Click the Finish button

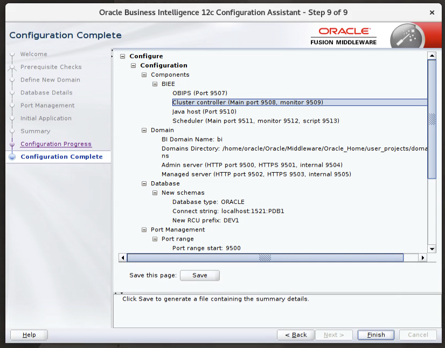tap(376, 335)
